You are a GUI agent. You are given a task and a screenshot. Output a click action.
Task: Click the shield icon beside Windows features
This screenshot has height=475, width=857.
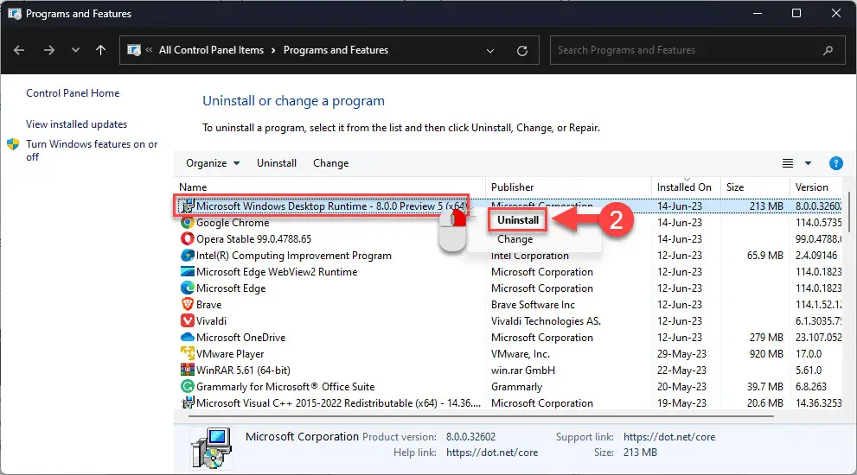13,144
